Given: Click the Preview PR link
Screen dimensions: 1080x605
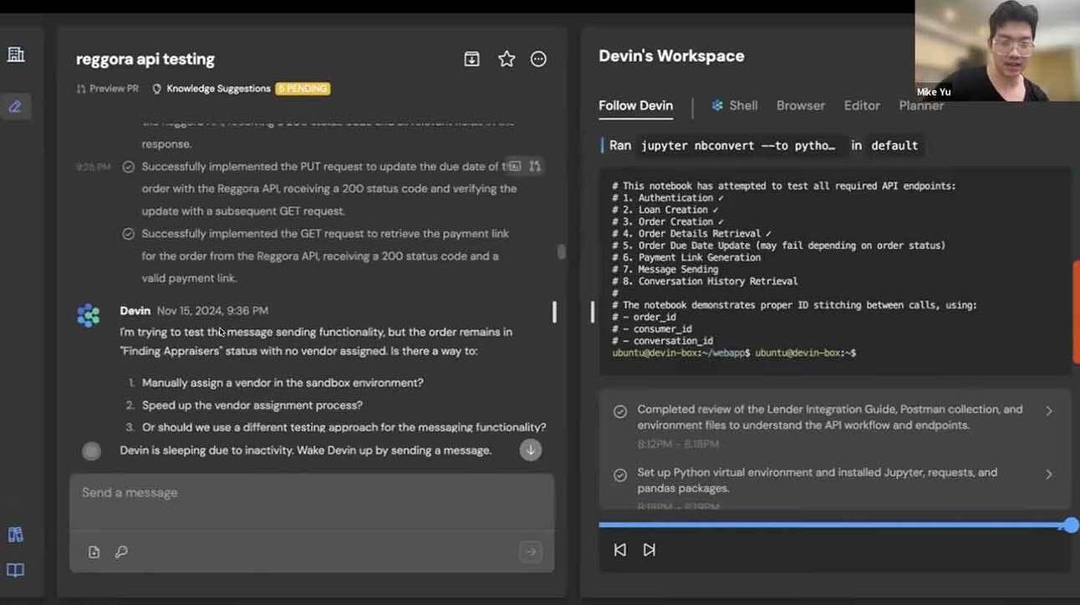Looking at the screenshot, I should [x=108, y=89].
